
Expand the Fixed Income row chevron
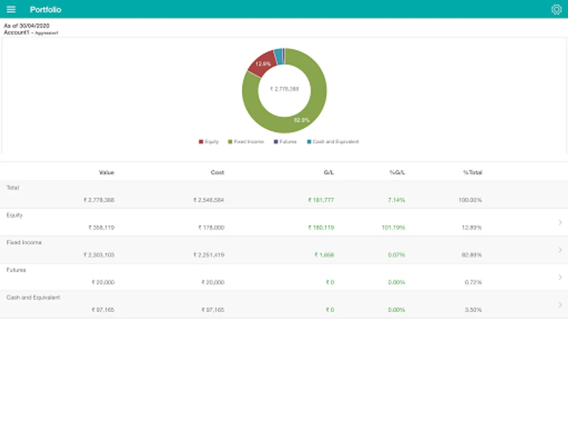pos(560,250)
